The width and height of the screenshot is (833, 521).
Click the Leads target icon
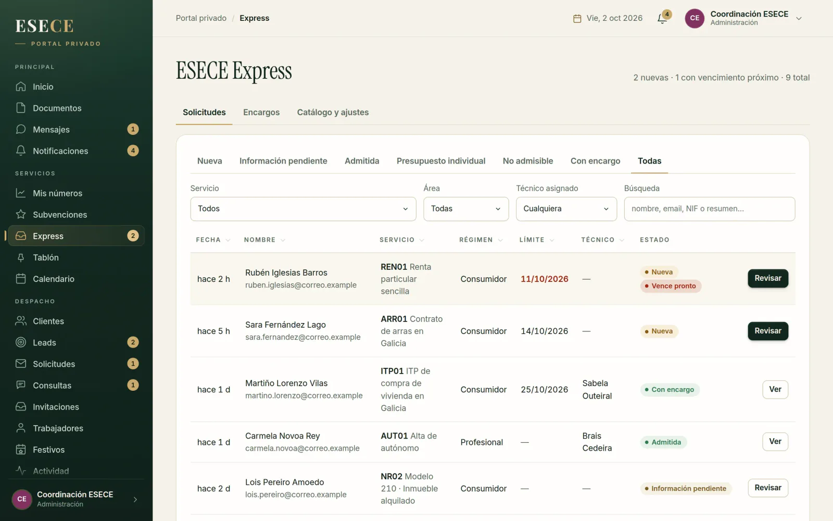point(21,342)
